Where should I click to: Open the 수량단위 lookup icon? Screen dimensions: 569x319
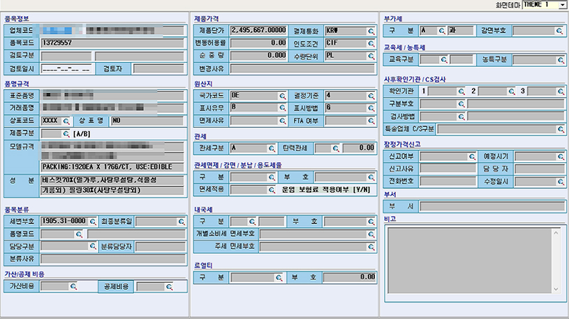[371, 56]
